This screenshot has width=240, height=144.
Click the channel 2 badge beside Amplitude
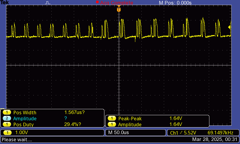coord(7,118)
